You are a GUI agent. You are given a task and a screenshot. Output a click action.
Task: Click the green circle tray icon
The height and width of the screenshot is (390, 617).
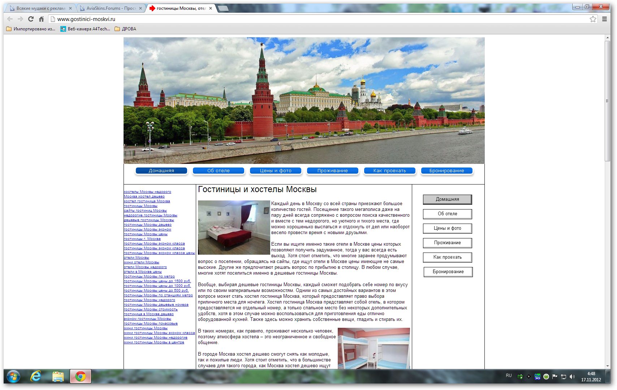(546, 377)
